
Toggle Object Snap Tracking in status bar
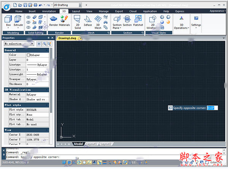[89, 162]
